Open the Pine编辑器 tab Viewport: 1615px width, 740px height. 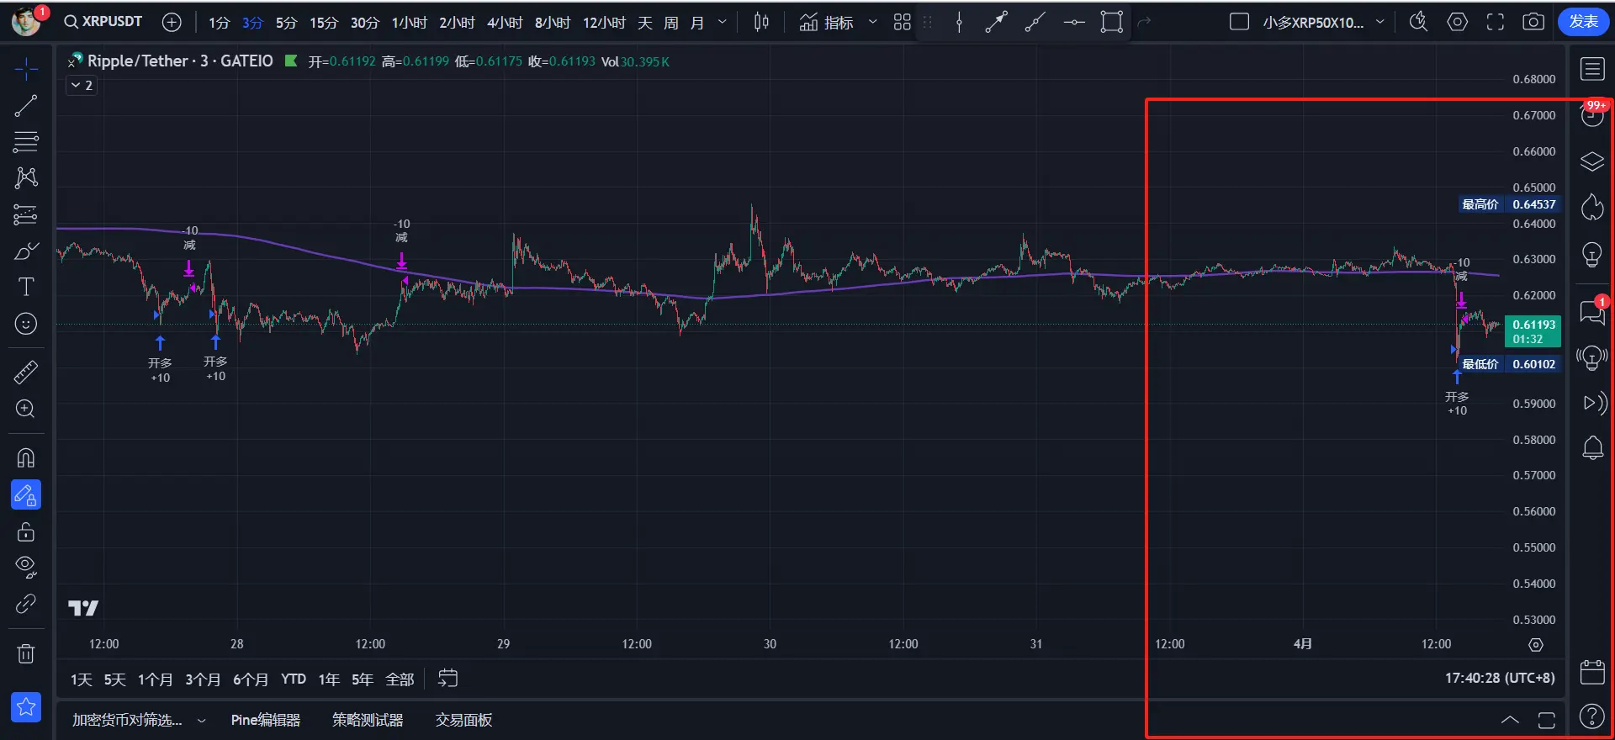[266, 720]
